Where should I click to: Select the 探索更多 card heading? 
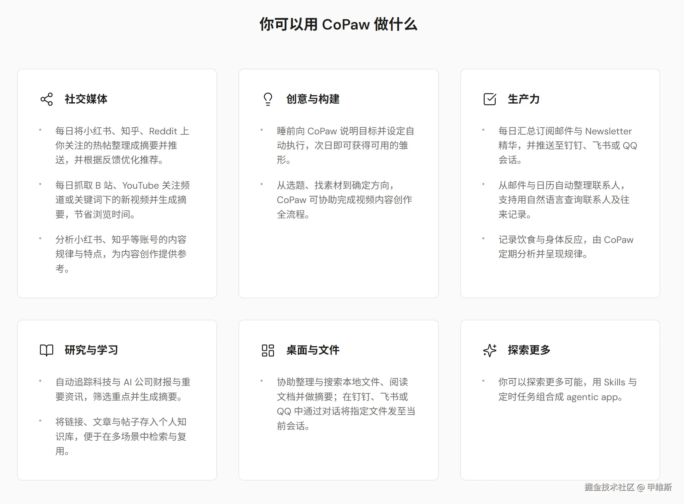coord(529,350)
